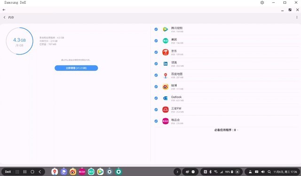Open the on-screen keyboard tray icon
The width and height of the screenshot is (301, 176).
click(257, 172)
